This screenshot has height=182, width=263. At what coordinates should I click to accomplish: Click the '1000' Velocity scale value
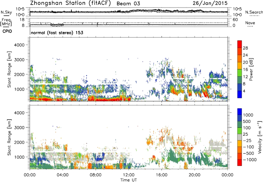(x=248, y=115)
